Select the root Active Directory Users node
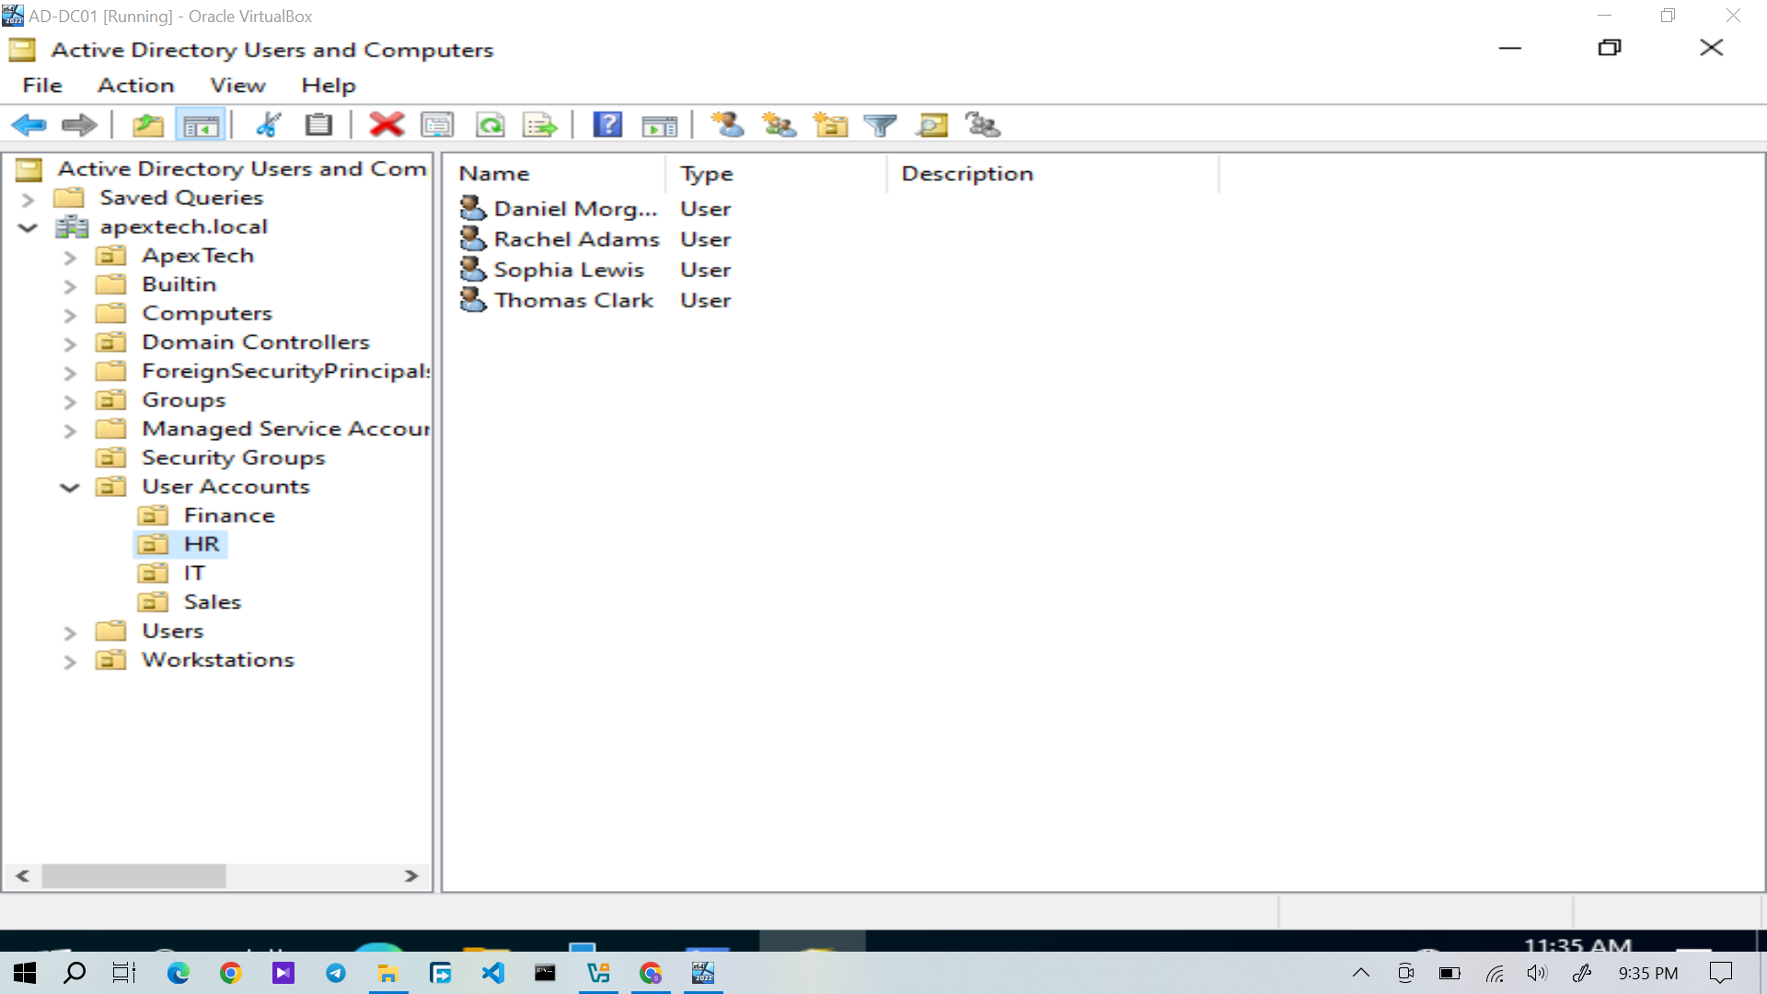The height and width of the screenshot is (994, 1767). tap(242, 169)
